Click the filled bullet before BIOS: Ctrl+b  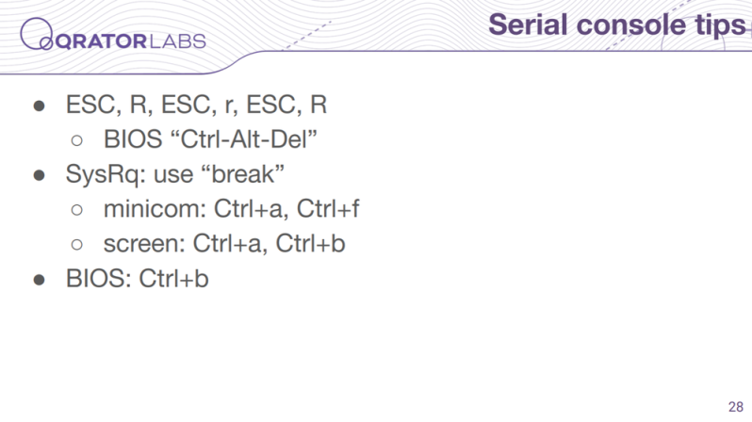coord(39,280)
